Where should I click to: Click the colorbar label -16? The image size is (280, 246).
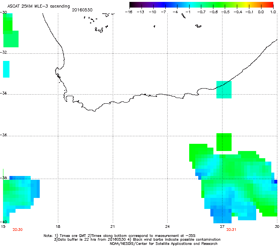point(129,12)
